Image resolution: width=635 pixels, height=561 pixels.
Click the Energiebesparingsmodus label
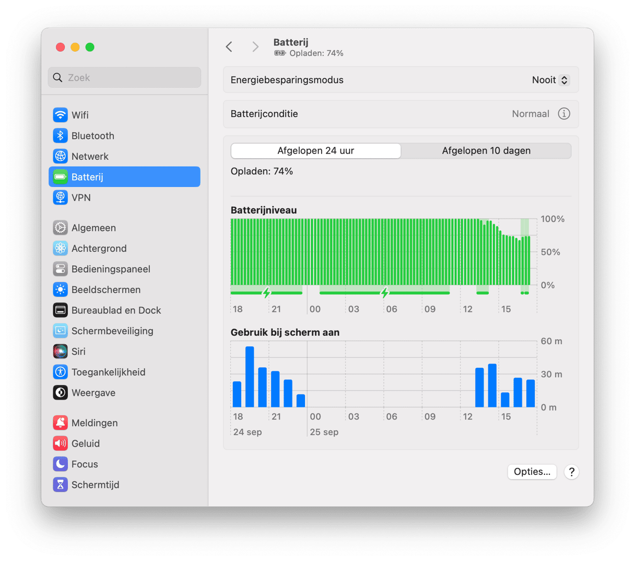(287, 80)
